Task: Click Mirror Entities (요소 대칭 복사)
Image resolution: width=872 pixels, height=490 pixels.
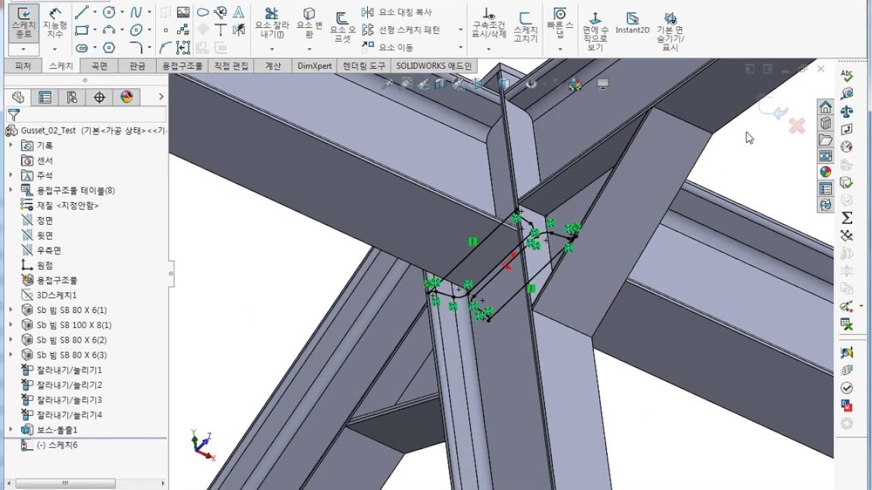Action: (x=396, y=12)
